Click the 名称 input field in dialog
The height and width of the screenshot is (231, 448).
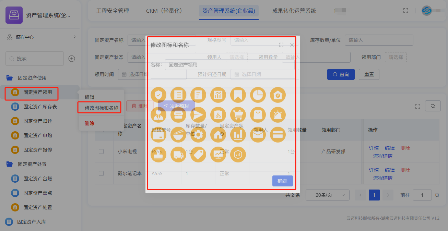pyautogui.click(x=229, y=64)
